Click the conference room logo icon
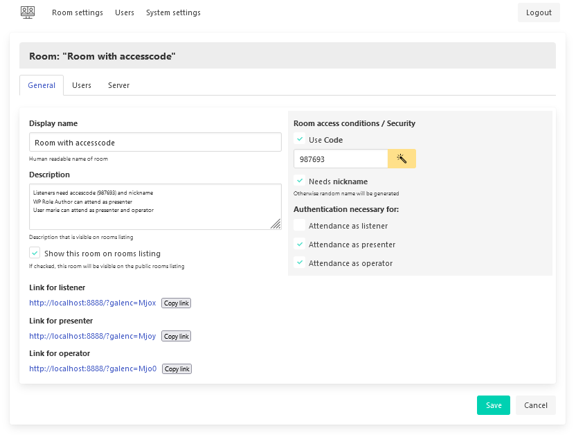This screenshot has height=435, width=585. point(28,12)
